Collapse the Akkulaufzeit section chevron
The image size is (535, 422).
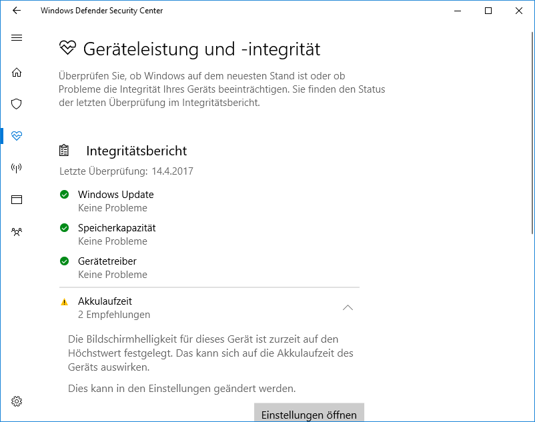point(348,307)
